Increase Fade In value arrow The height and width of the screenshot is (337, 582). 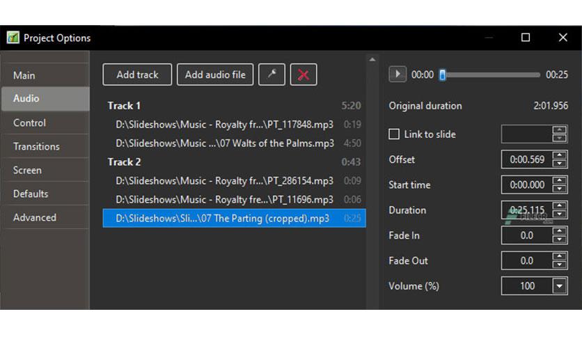[559, 231]
